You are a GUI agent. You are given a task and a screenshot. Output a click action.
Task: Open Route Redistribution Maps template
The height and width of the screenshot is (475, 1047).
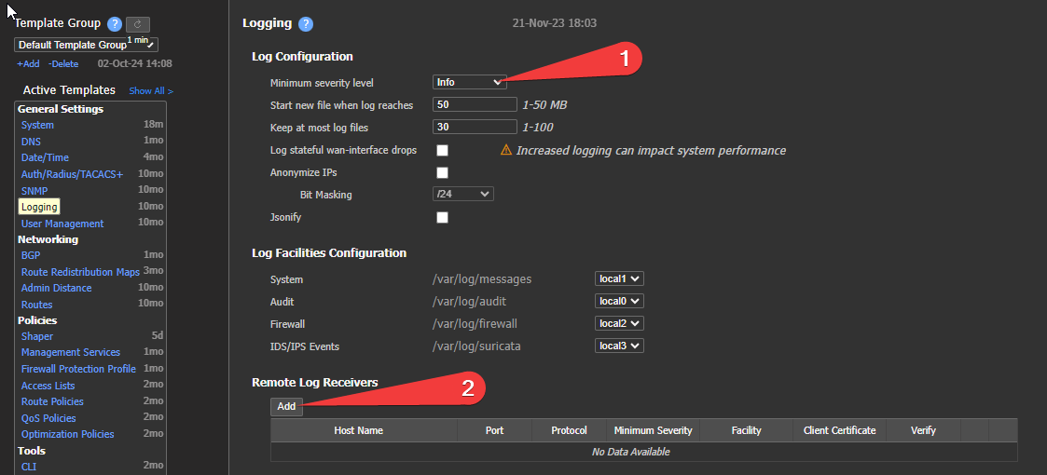click(80, 272)
